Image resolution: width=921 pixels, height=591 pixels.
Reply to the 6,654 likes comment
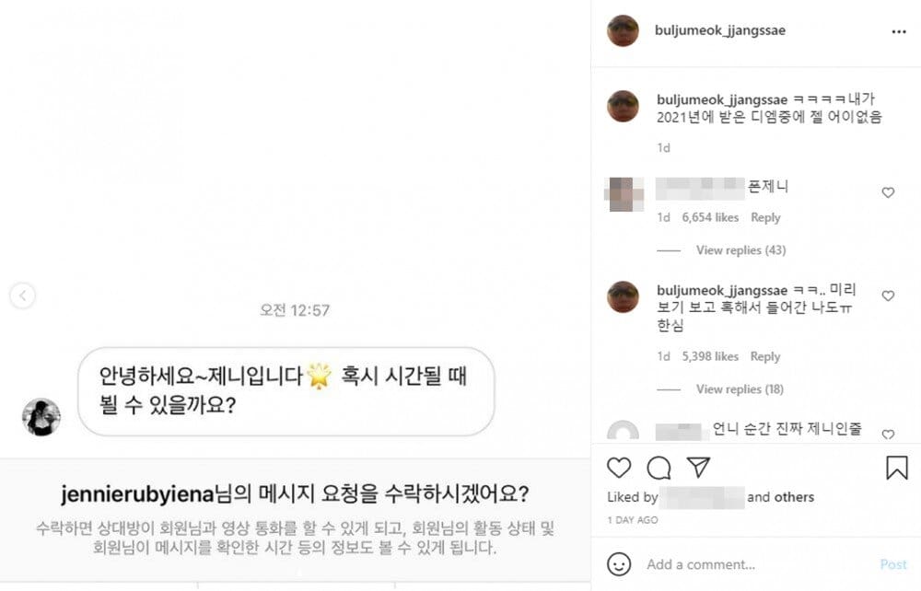765,217
